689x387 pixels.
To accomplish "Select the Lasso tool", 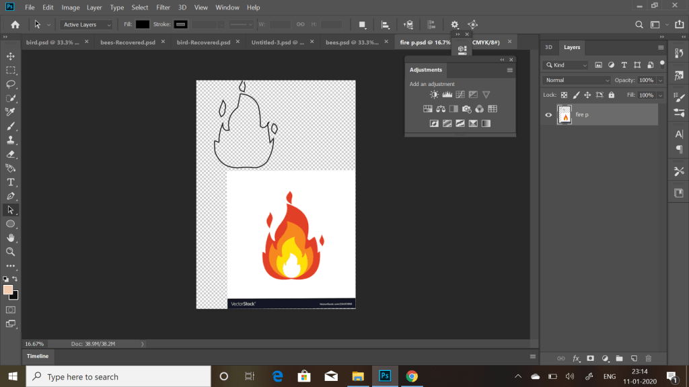I will point(11,84).
